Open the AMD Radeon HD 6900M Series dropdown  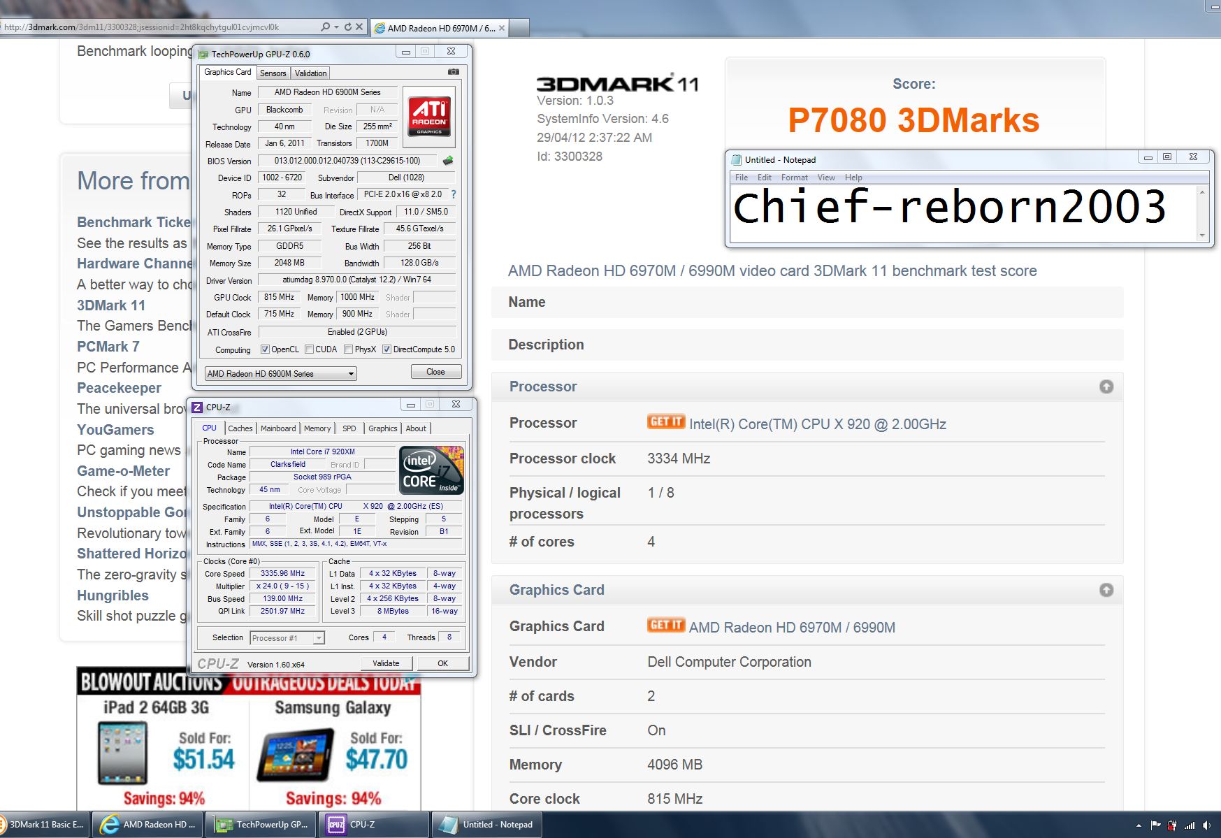coord(280,374)
